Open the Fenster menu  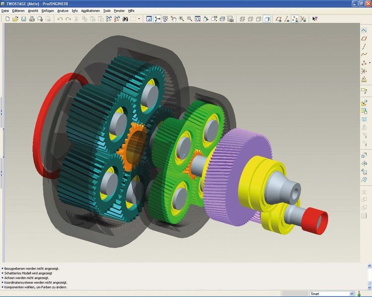(120, 11)
